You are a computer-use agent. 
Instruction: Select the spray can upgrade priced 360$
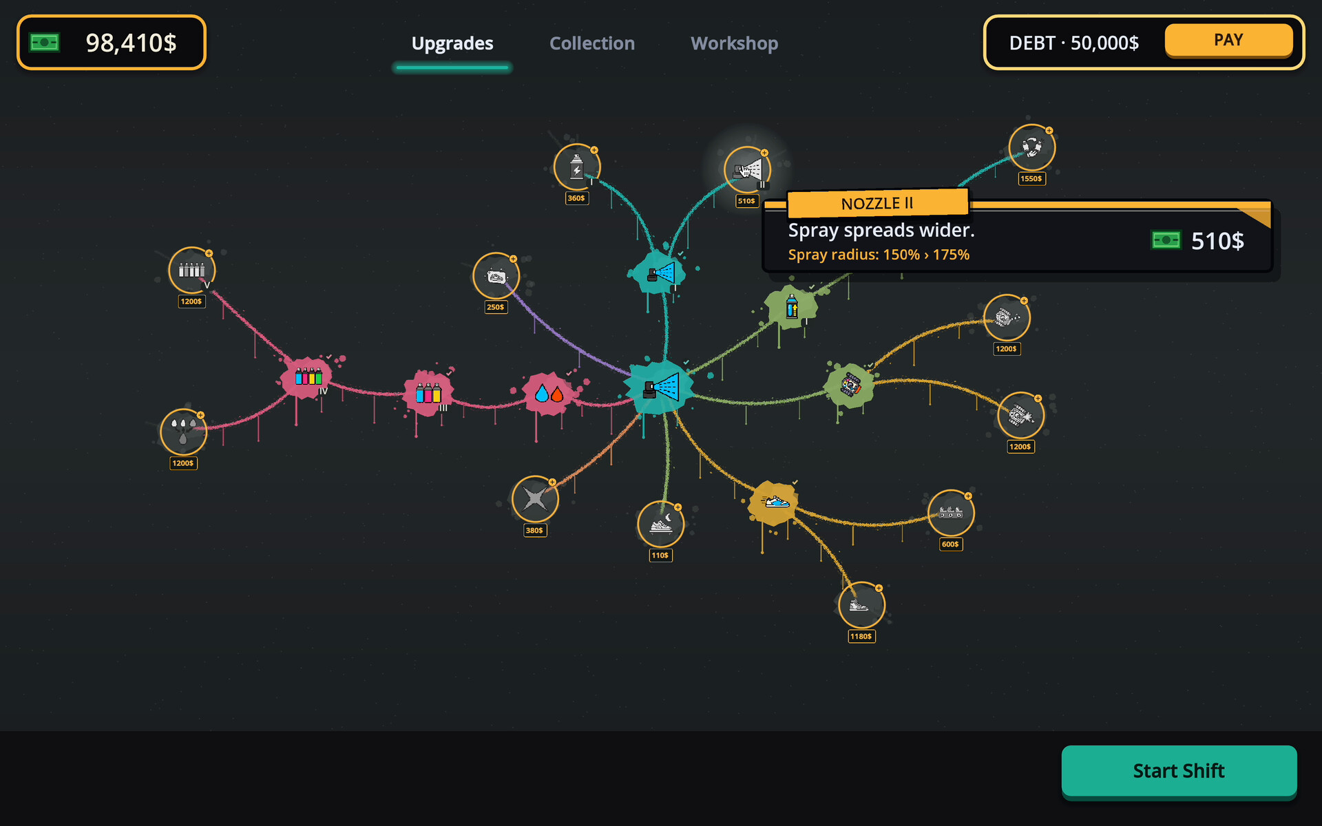[x=577, y=167]
